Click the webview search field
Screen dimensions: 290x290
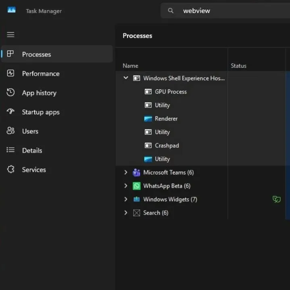(225, 11)
